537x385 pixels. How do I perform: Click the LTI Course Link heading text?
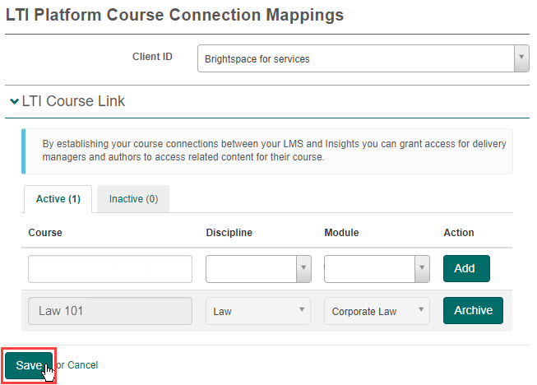74,102
